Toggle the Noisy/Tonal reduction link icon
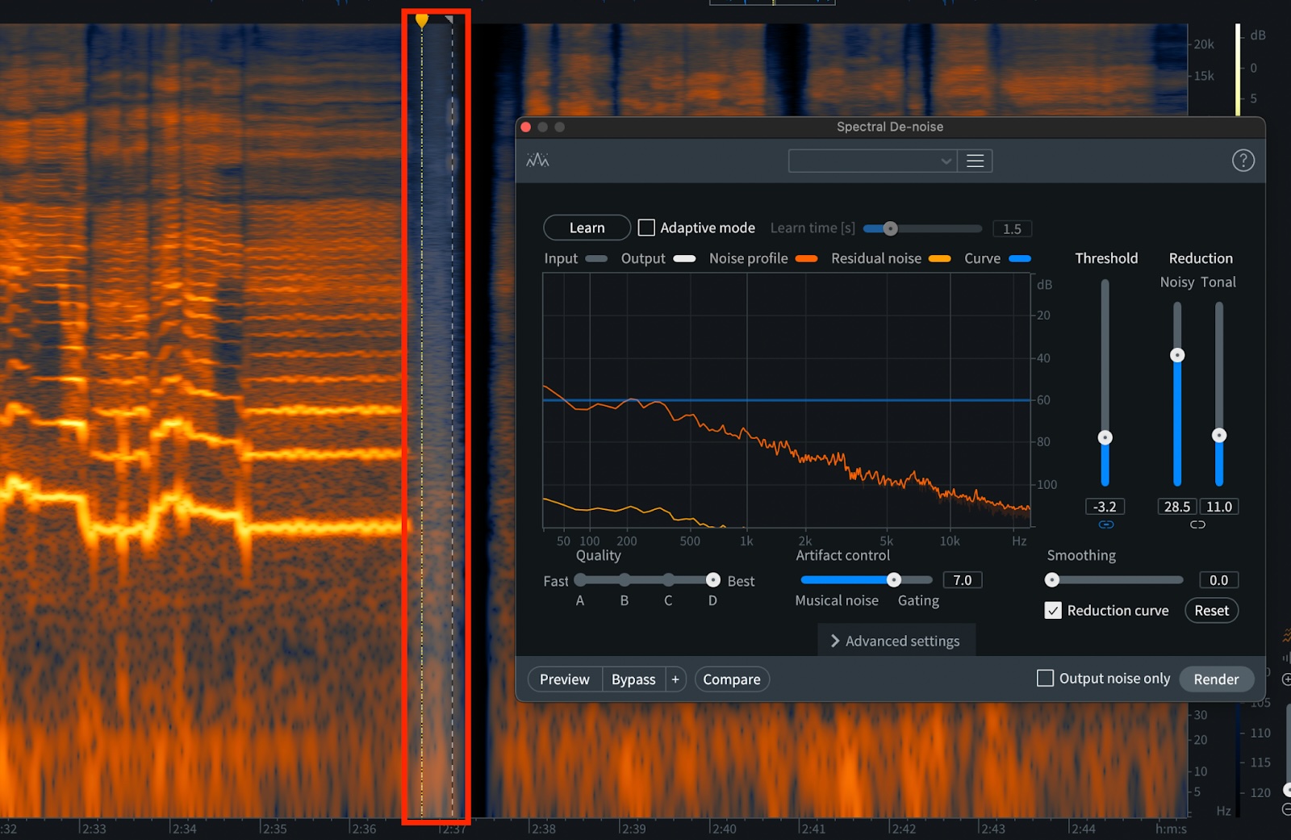The height and width of the screenshot is (840, 1291). click(1197, 524)
